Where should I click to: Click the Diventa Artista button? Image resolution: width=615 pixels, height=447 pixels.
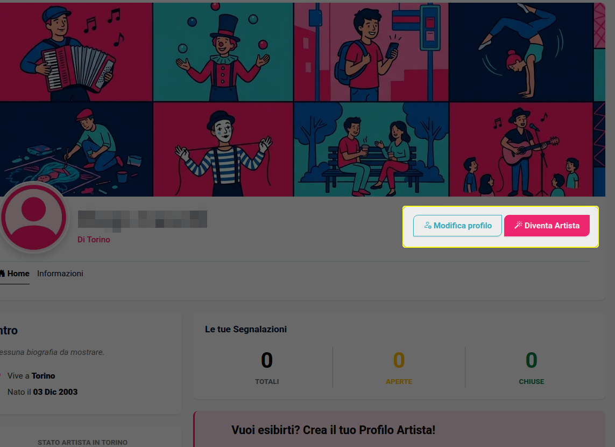coord(547,226)
